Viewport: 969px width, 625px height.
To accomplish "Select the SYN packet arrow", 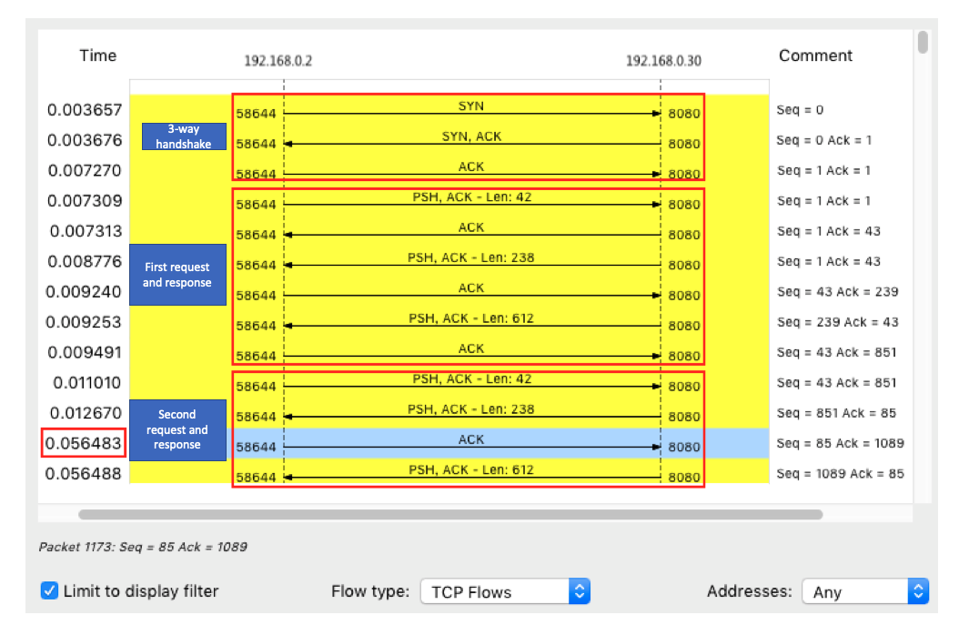I will (x=470, y=110).
